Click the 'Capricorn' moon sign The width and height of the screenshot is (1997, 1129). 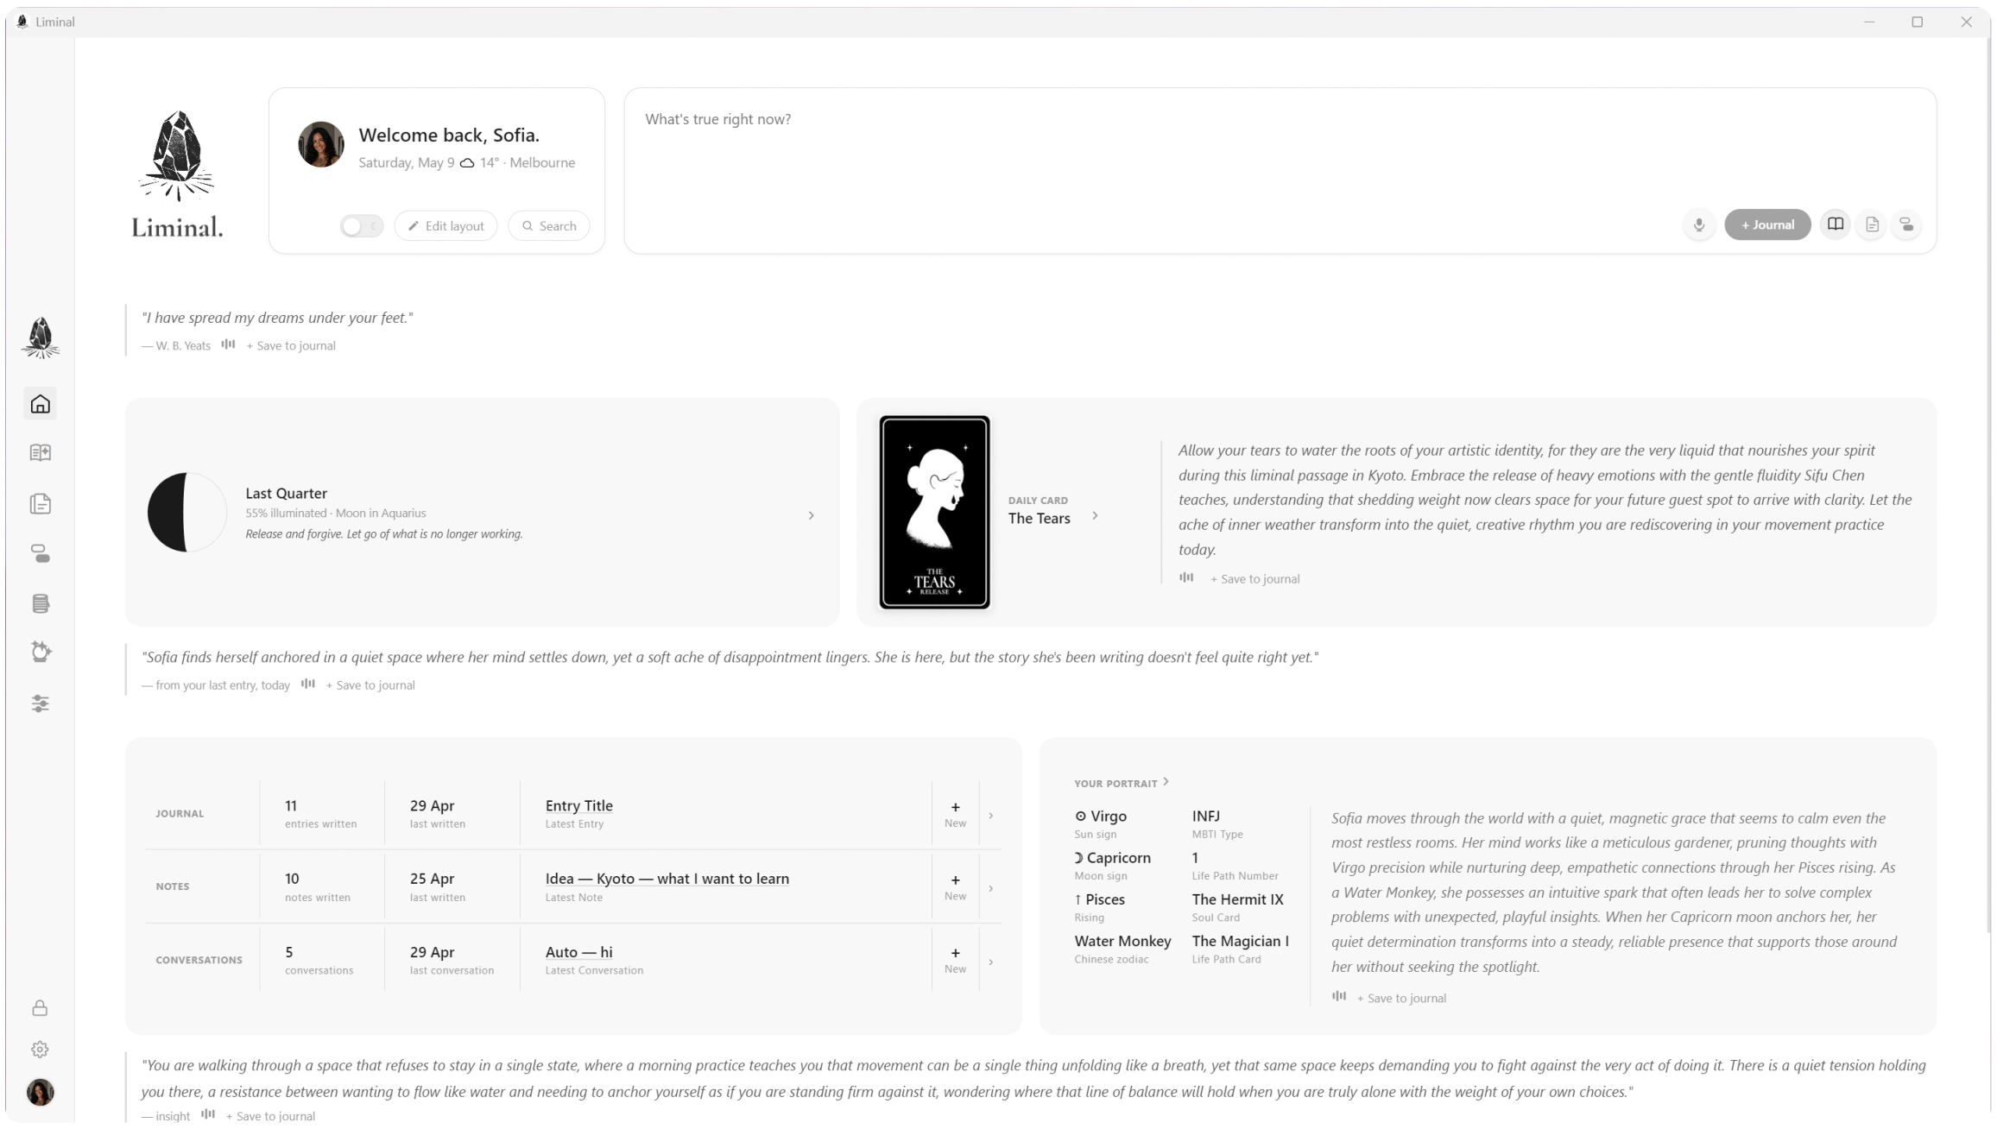click(1112, 858)
